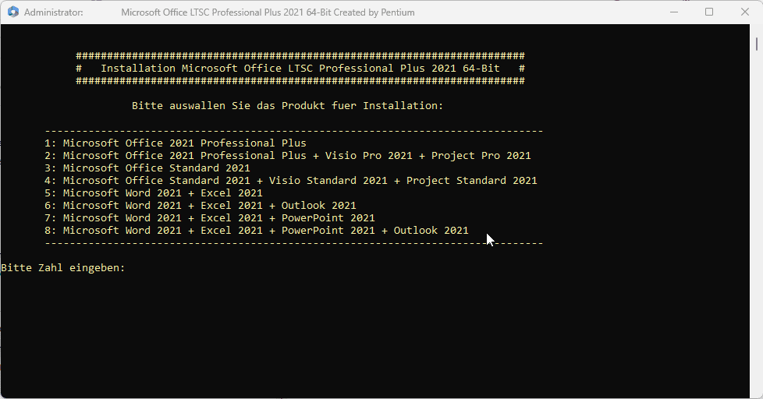
Task: Click the vertical scrollbar thumb
Action: pyautogui.click(x=757, y=44)
